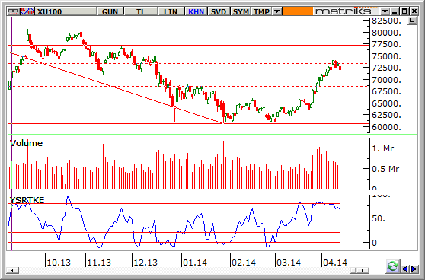Go to the previous chart with the blue left arrow
This screenshot has height=280, width=425.
405,269
